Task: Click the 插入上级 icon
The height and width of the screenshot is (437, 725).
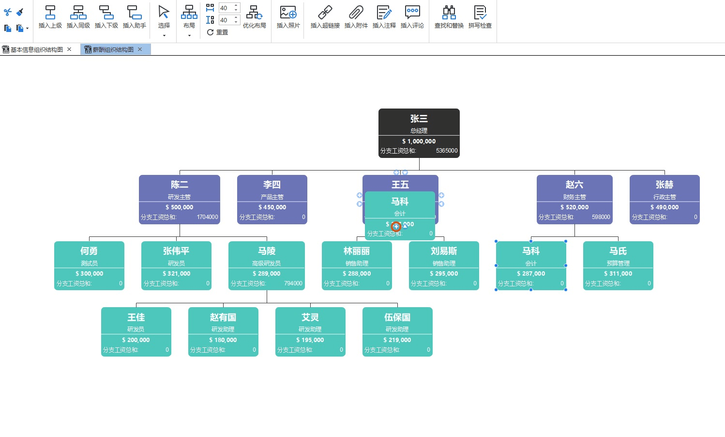Action: click(50, 13)
